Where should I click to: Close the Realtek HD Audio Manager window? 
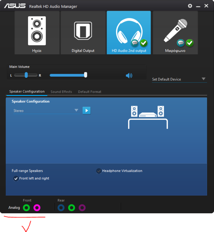point(206,6)
